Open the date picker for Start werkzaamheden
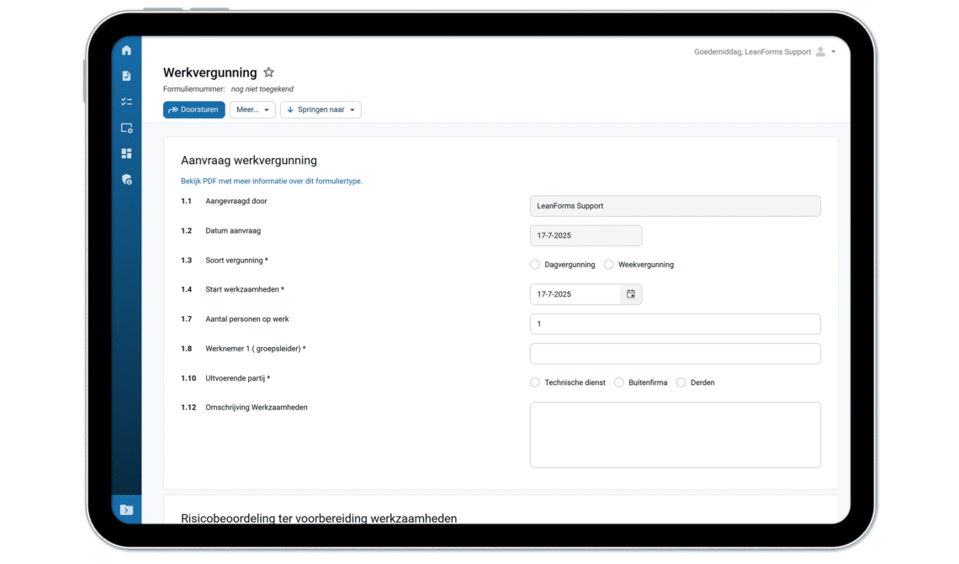The image size is (959, 564). [x=631, y=294]
